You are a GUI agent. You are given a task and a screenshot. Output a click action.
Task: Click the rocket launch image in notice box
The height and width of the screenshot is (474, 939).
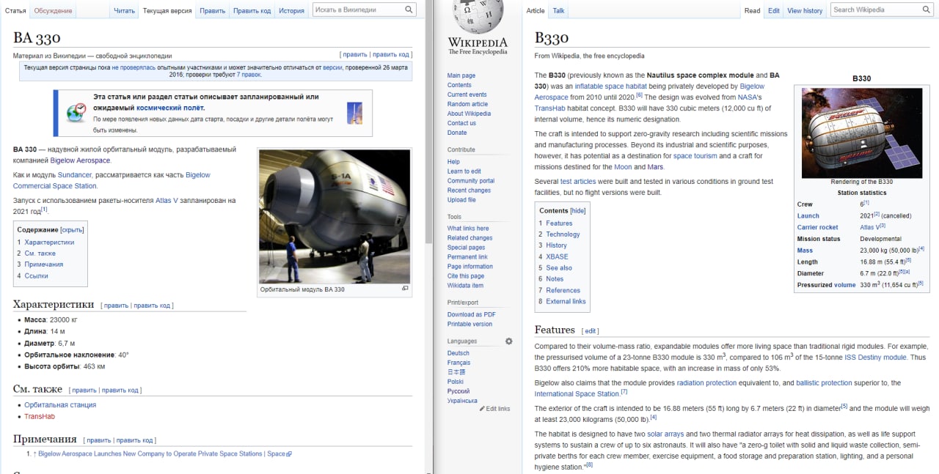click(x=354, y=113)
